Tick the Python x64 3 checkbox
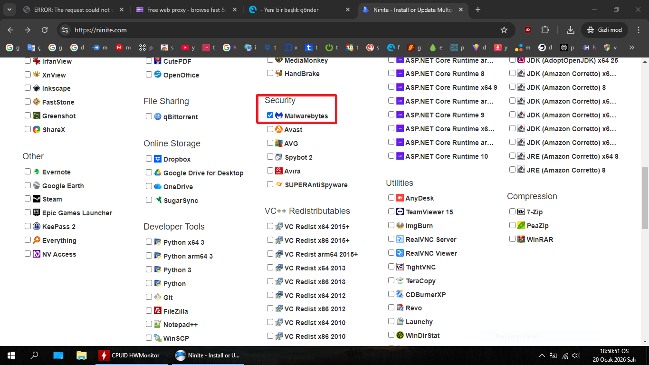The width and height of the screenshot is (649, 365). point(149,242)
